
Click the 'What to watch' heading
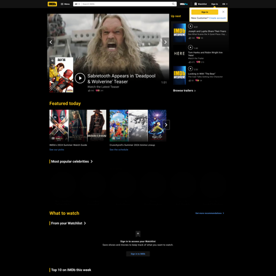click(64, 213)
